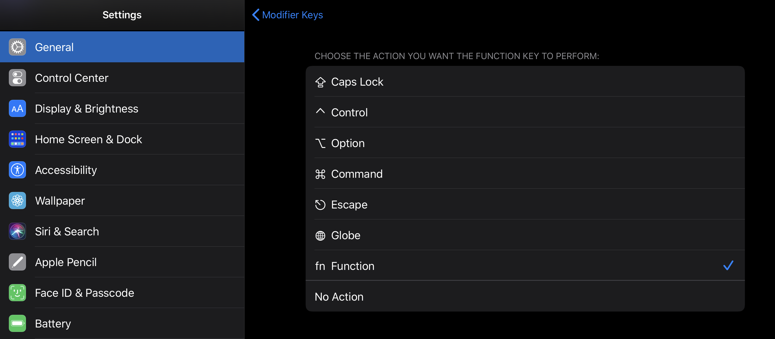Tap the Wallpaper flower icon
Viewport: 775px width, 339px height.
(x=17, y=201)
